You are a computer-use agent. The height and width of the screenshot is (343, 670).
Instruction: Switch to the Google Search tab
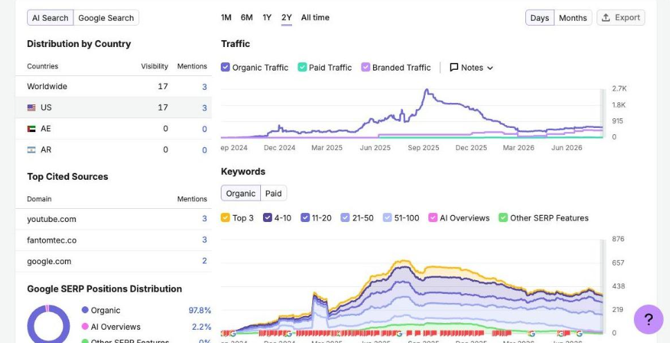point(106,18)
